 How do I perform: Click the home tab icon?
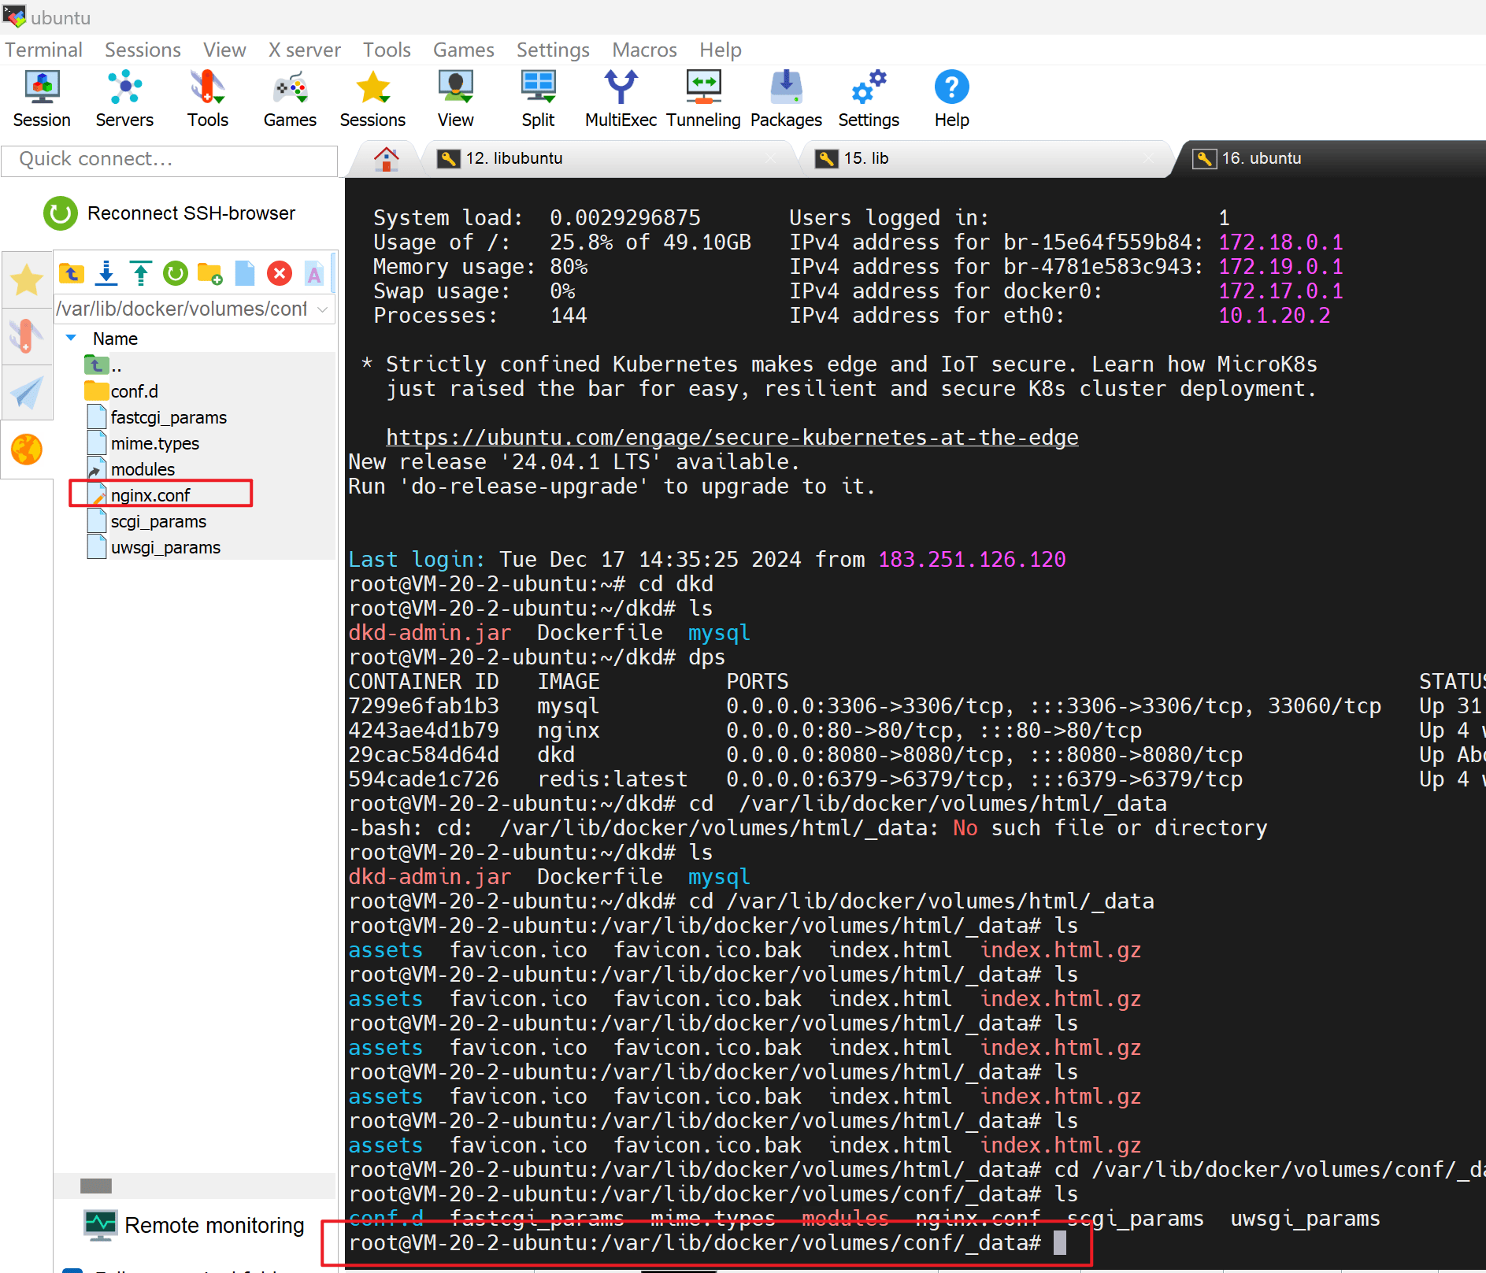pyautogui.click(x=386, y=159)
